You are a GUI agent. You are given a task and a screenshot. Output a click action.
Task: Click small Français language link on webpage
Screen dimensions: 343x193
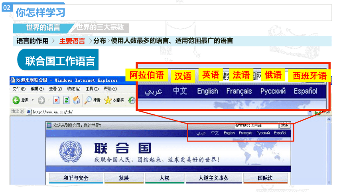(x=245, y=133)
